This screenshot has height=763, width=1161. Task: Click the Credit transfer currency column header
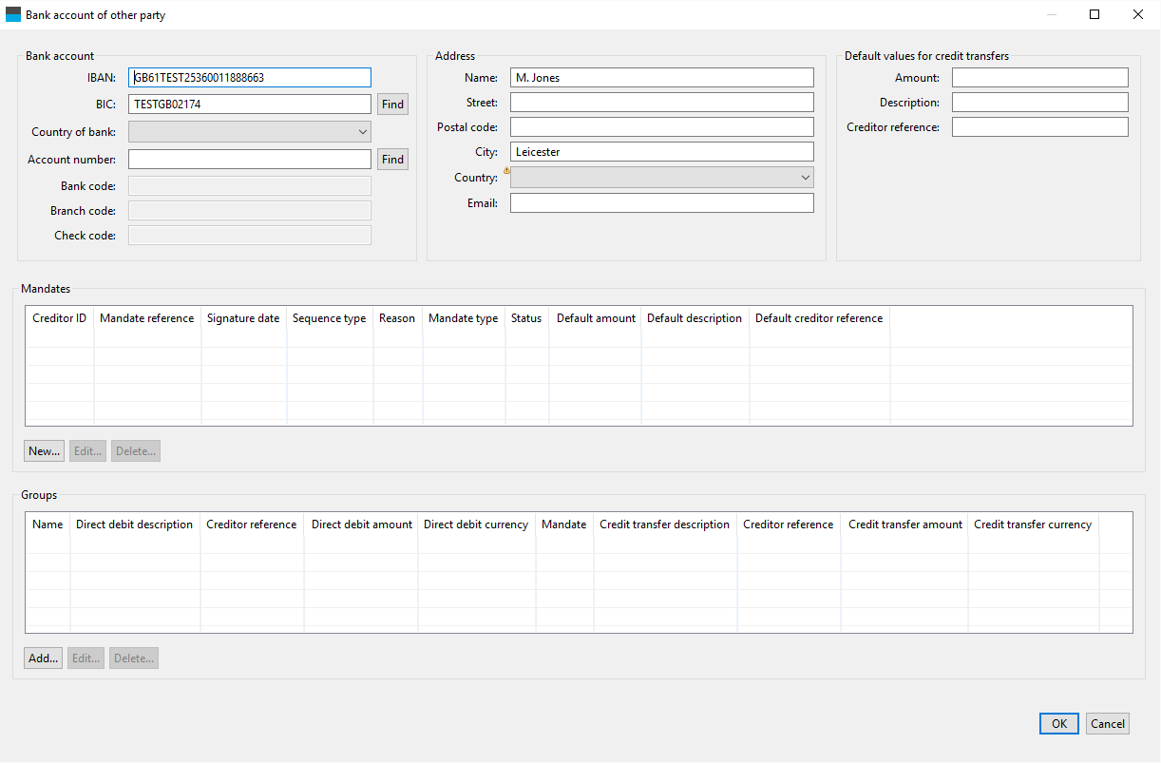click(x=1033, y=525)
